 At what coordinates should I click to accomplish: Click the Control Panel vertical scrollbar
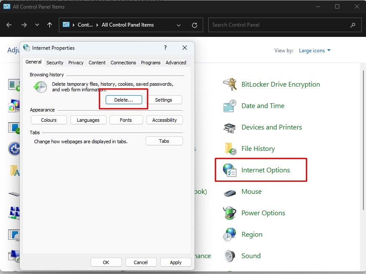click(363, 140)
